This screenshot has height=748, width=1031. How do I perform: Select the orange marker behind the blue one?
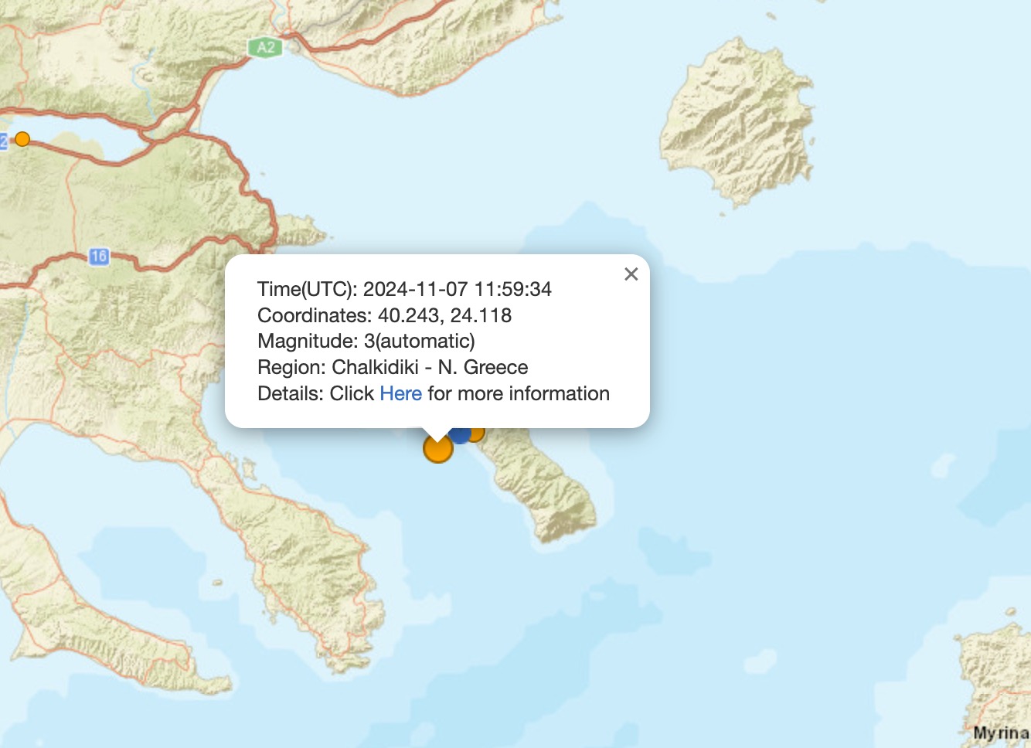point(478,433)
